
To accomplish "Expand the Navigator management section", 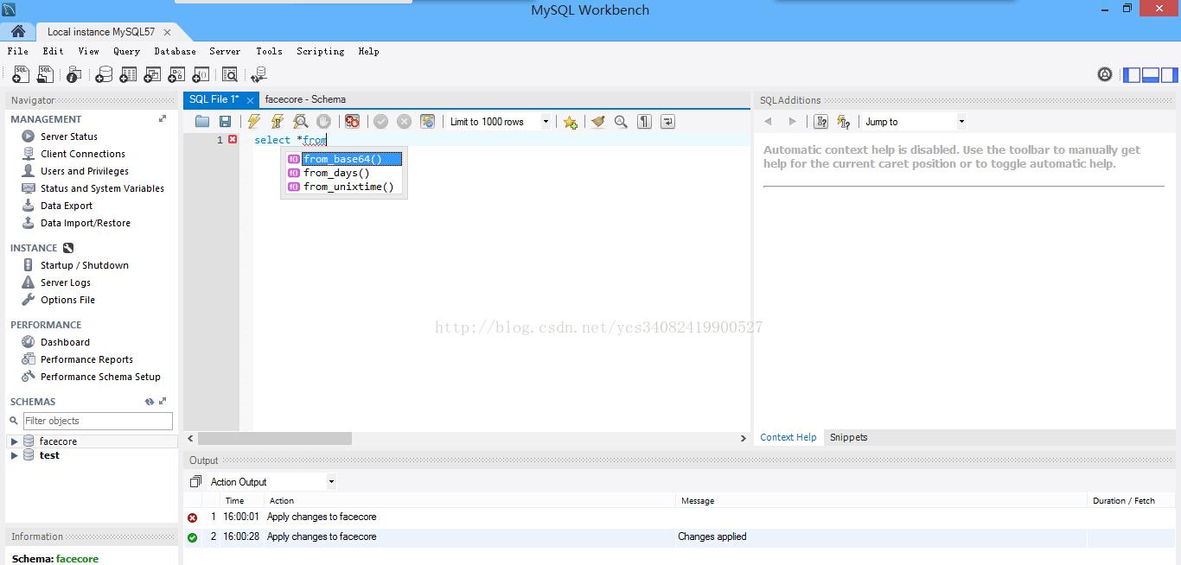I will point(162,119).
